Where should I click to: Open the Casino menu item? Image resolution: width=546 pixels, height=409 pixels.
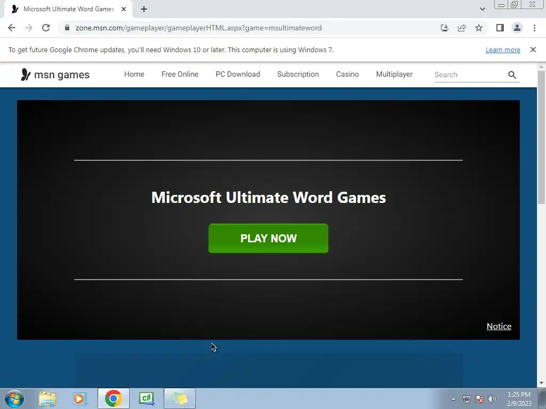coord(347,74)
